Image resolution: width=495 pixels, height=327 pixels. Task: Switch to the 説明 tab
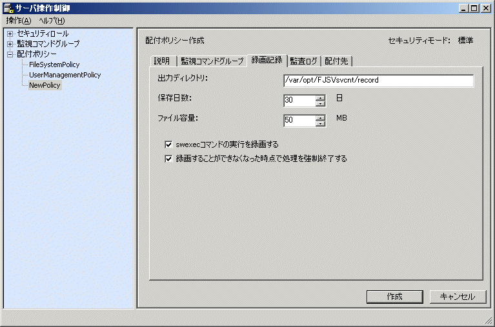tap(162, 61)
